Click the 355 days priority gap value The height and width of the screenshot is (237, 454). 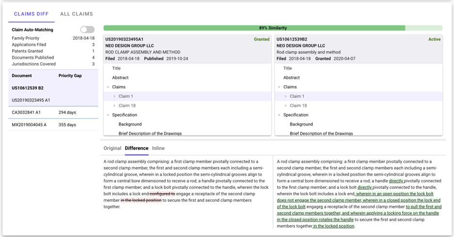coord(67,125)
